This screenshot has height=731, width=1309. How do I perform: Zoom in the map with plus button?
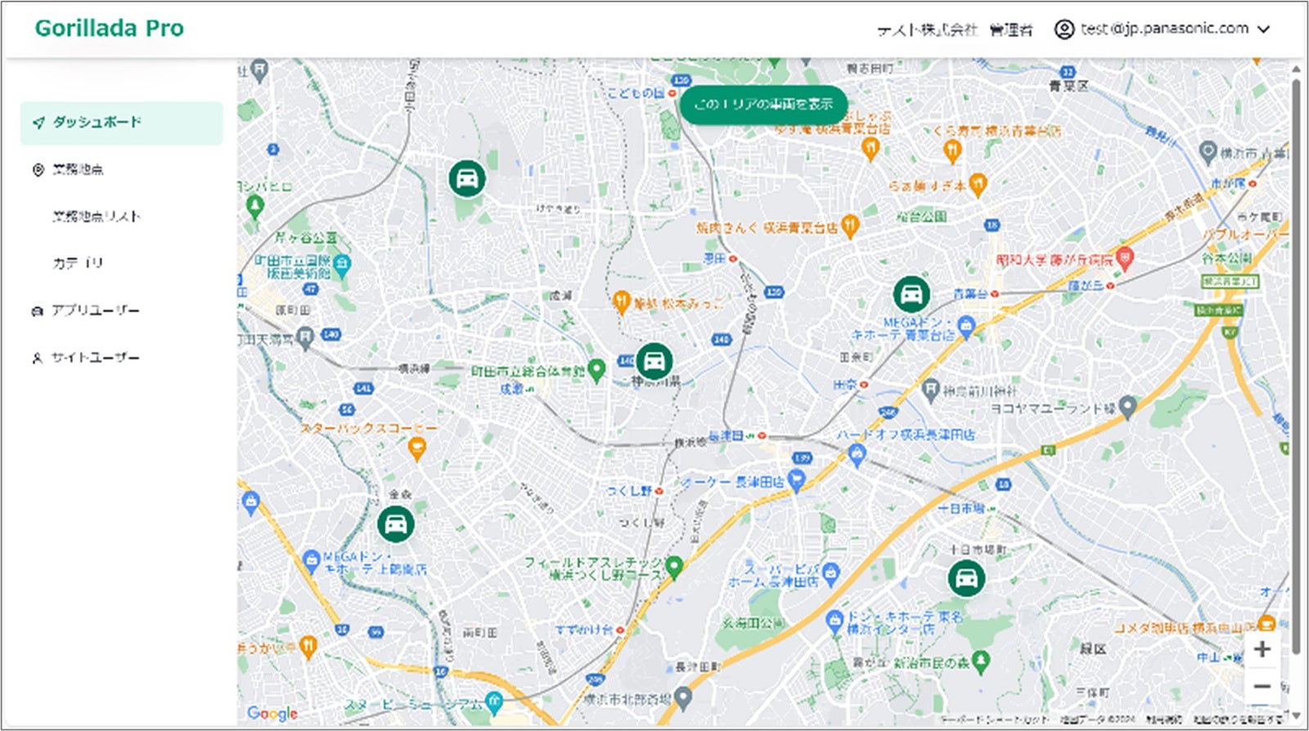(1262, 649)
